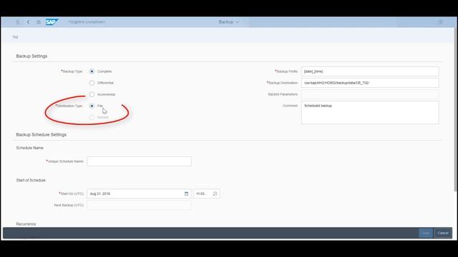Click the Next Backup (UTC) field
The height and width of the screenshot is (257, 458).
[x=139, y=205]
